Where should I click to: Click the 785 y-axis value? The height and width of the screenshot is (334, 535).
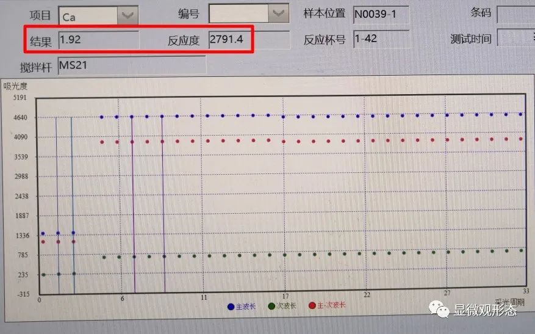click(23, 255)
